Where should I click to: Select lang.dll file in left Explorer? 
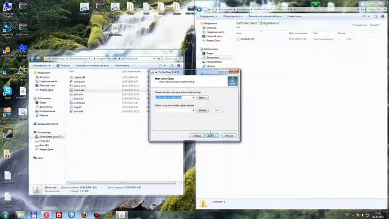(77, 107)
